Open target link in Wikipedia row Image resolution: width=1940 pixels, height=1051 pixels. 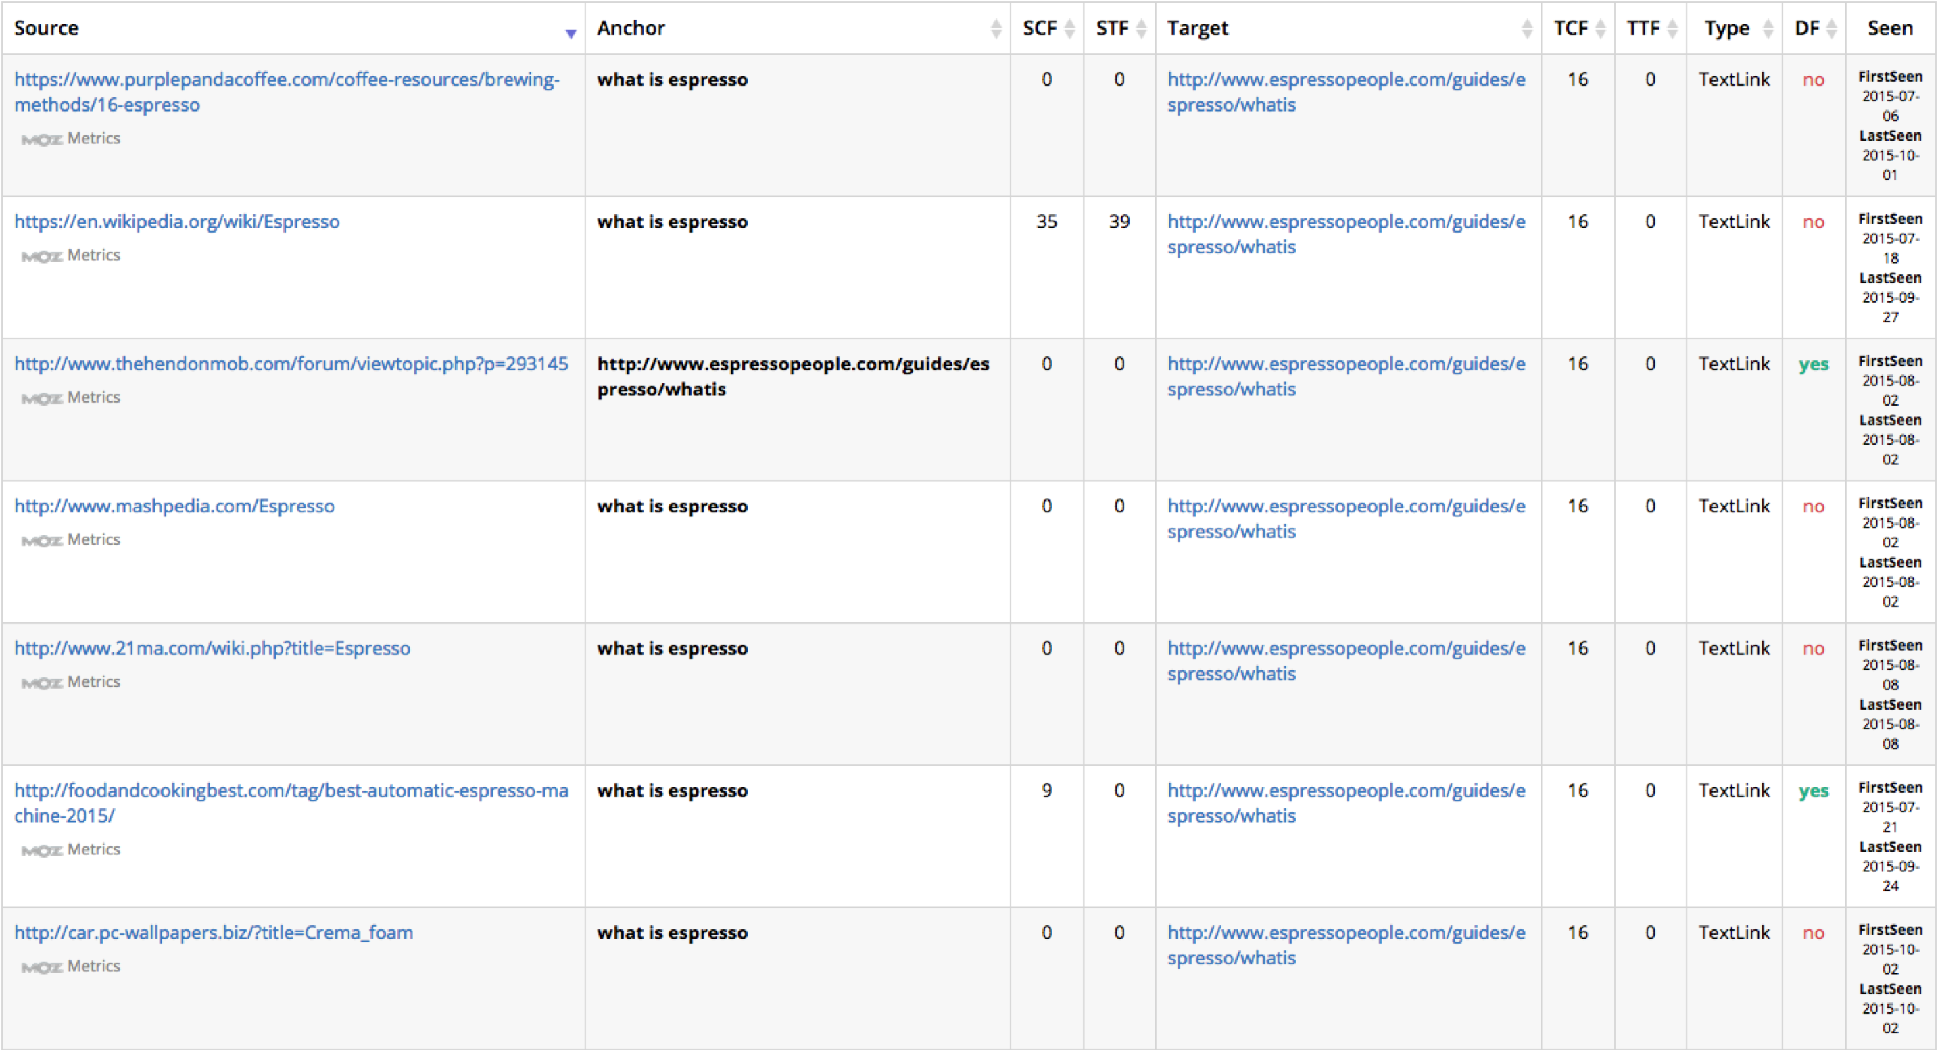pyautogui.click(x=1347, y=234)
